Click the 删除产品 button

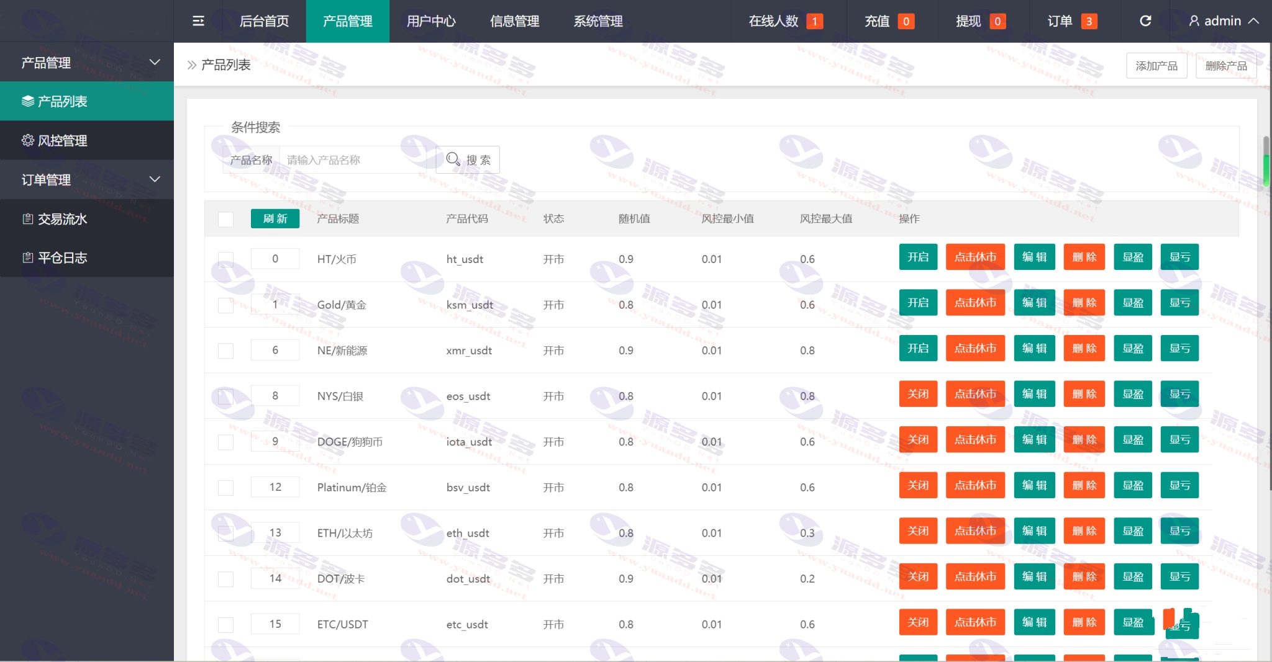pyautogui.click(x=1226, y=66)
